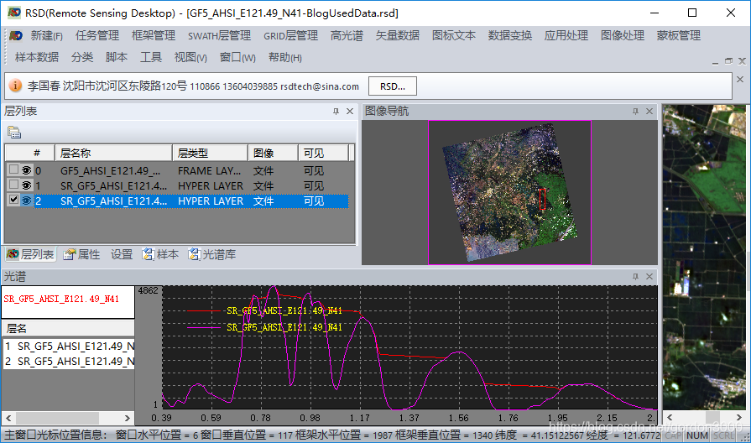751x443 pixels.
Task: Check the checkbox for layer 1
Action: click(13, 185)
